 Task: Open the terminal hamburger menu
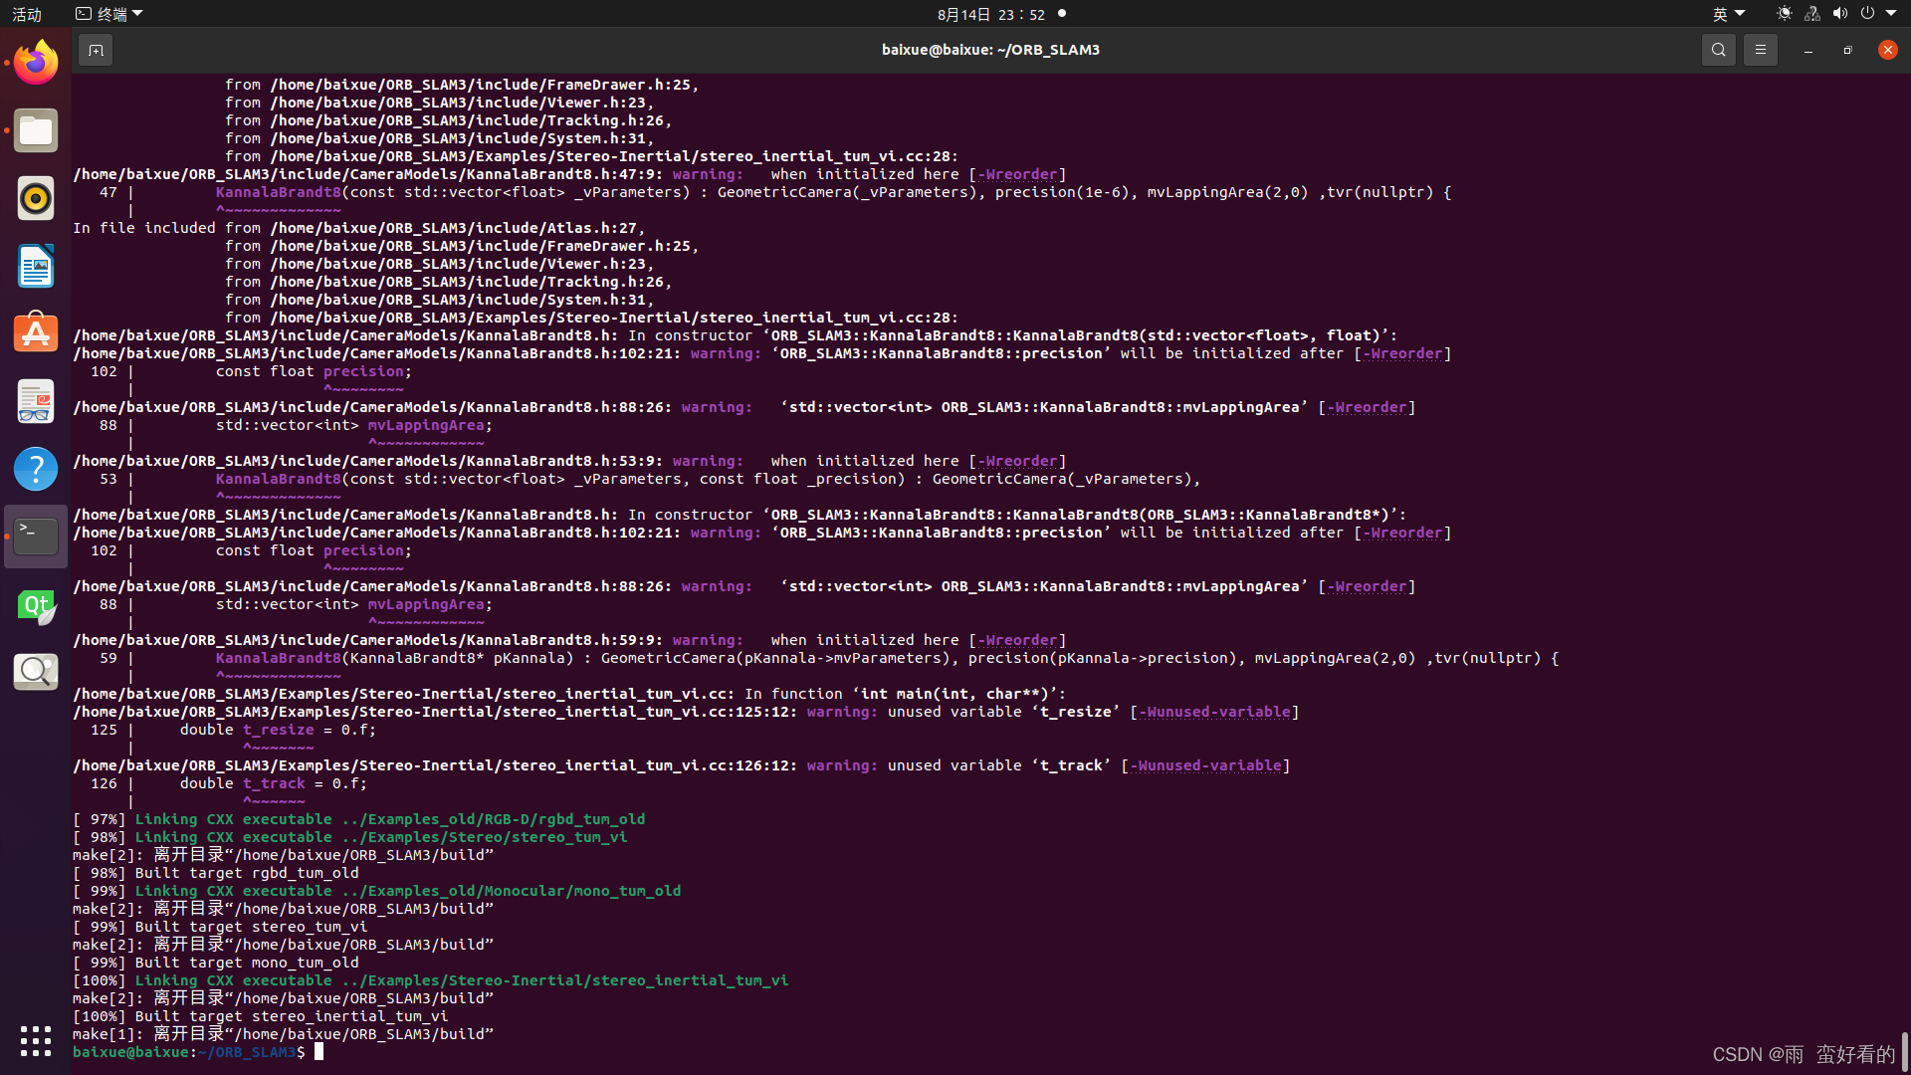tap(1761, 50)
